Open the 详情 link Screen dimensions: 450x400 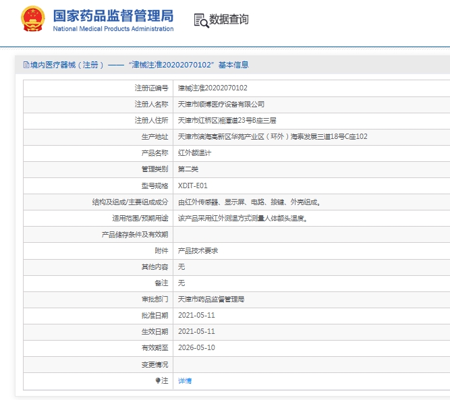tap(185, 380)
